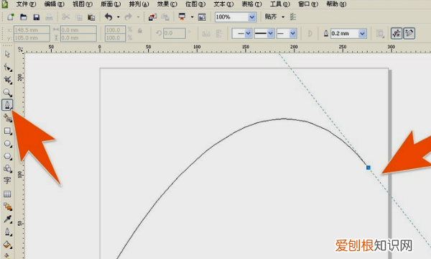Select the Text tool (字)
Screen dimensions: 431x259
coord(7,181)
